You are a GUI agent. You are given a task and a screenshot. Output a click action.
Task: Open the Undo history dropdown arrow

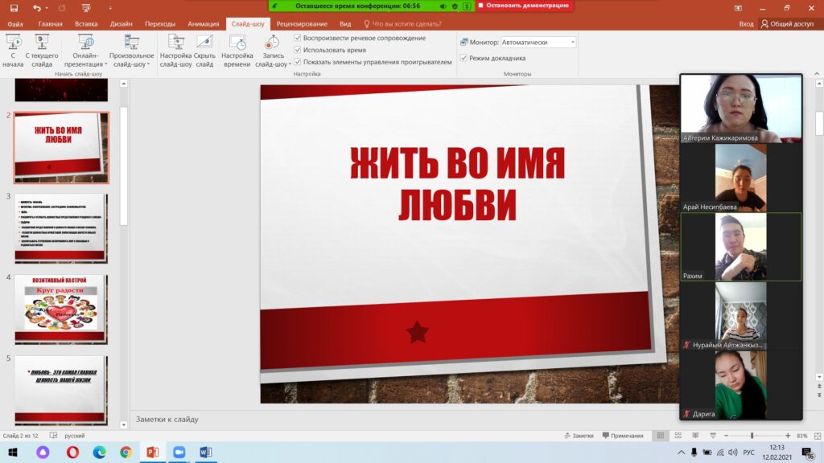click(x=47, y=8)
